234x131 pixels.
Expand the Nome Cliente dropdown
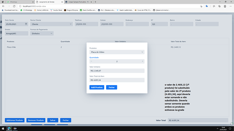point(52,24)
